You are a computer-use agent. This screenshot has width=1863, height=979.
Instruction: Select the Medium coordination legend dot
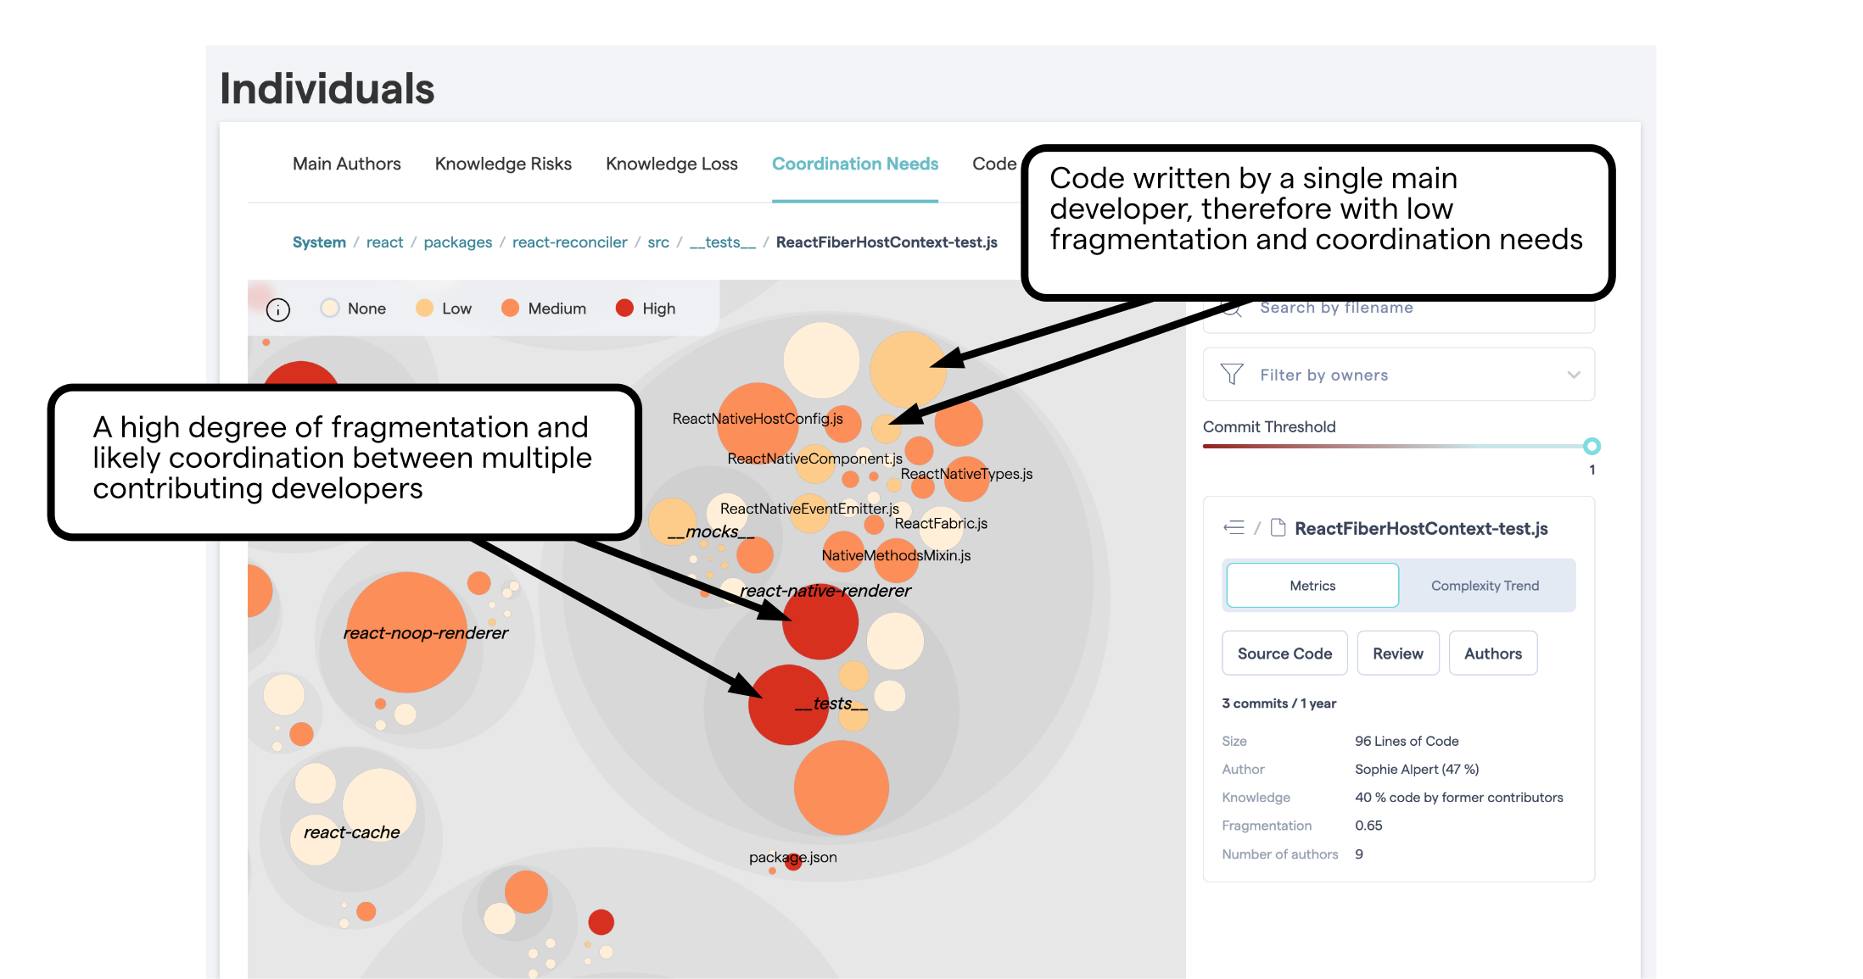click(x=510, y=309)
